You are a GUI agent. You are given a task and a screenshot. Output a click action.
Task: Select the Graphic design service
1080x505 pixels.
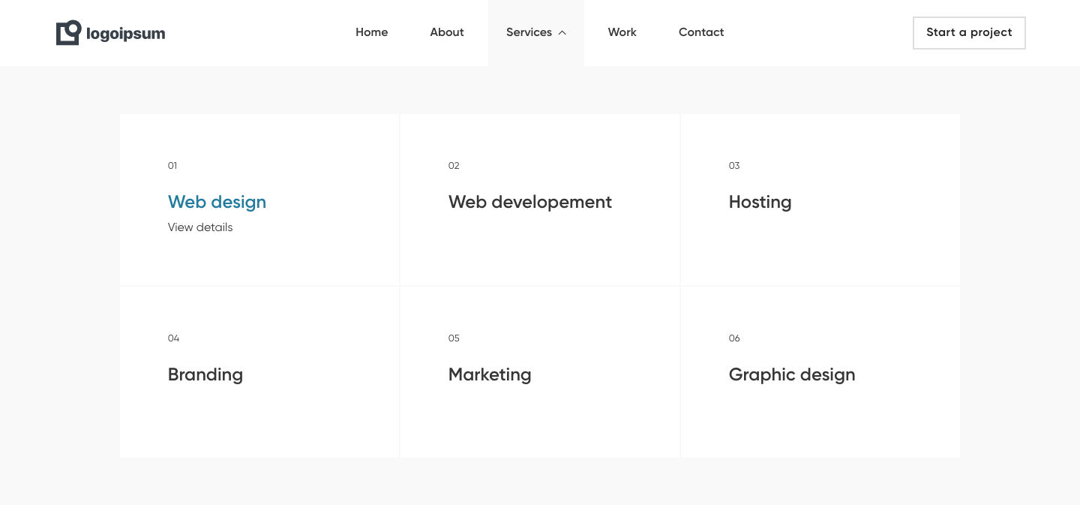[791, 374]
